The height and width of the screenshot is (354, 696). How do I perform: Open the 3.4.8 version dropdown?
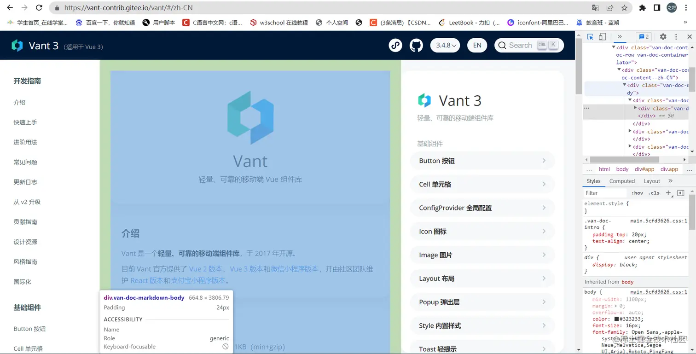(x=445, y=45)
